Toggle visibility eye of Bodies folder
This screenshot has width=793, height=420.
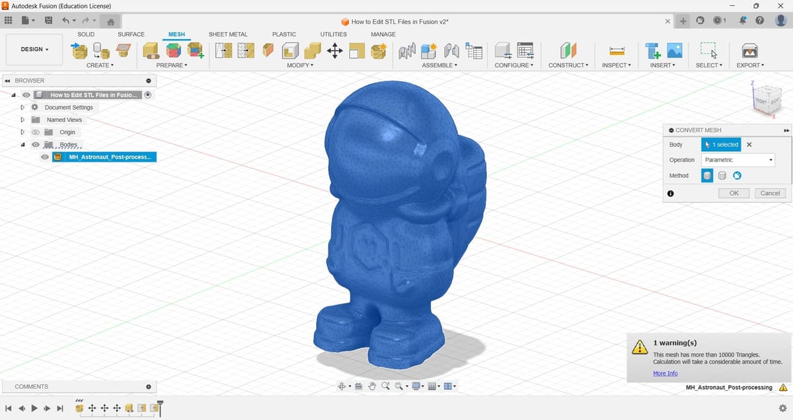pyautogui.click(x=36, y=145)
